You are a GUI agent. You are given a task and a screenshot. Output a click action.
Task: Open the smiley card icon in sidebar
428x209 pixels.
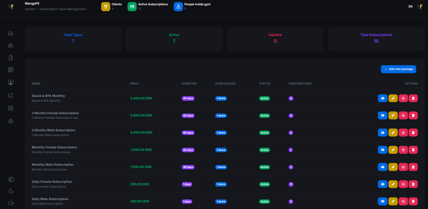pos(11,95)
